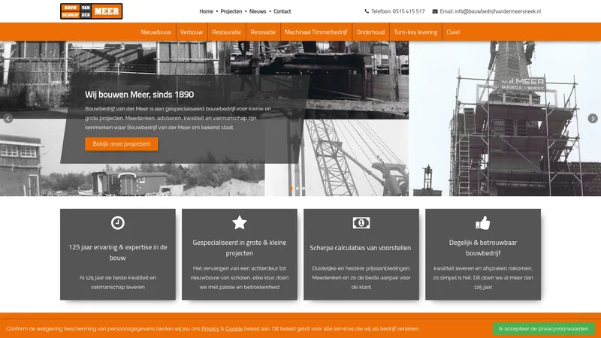Open the Nieuws menu link

pyautogui.click(x=258, y=11)
